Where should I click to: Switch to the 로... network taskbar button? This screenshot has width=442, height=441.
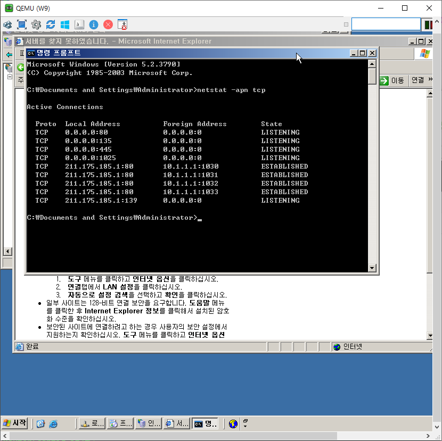click(92, 423)
